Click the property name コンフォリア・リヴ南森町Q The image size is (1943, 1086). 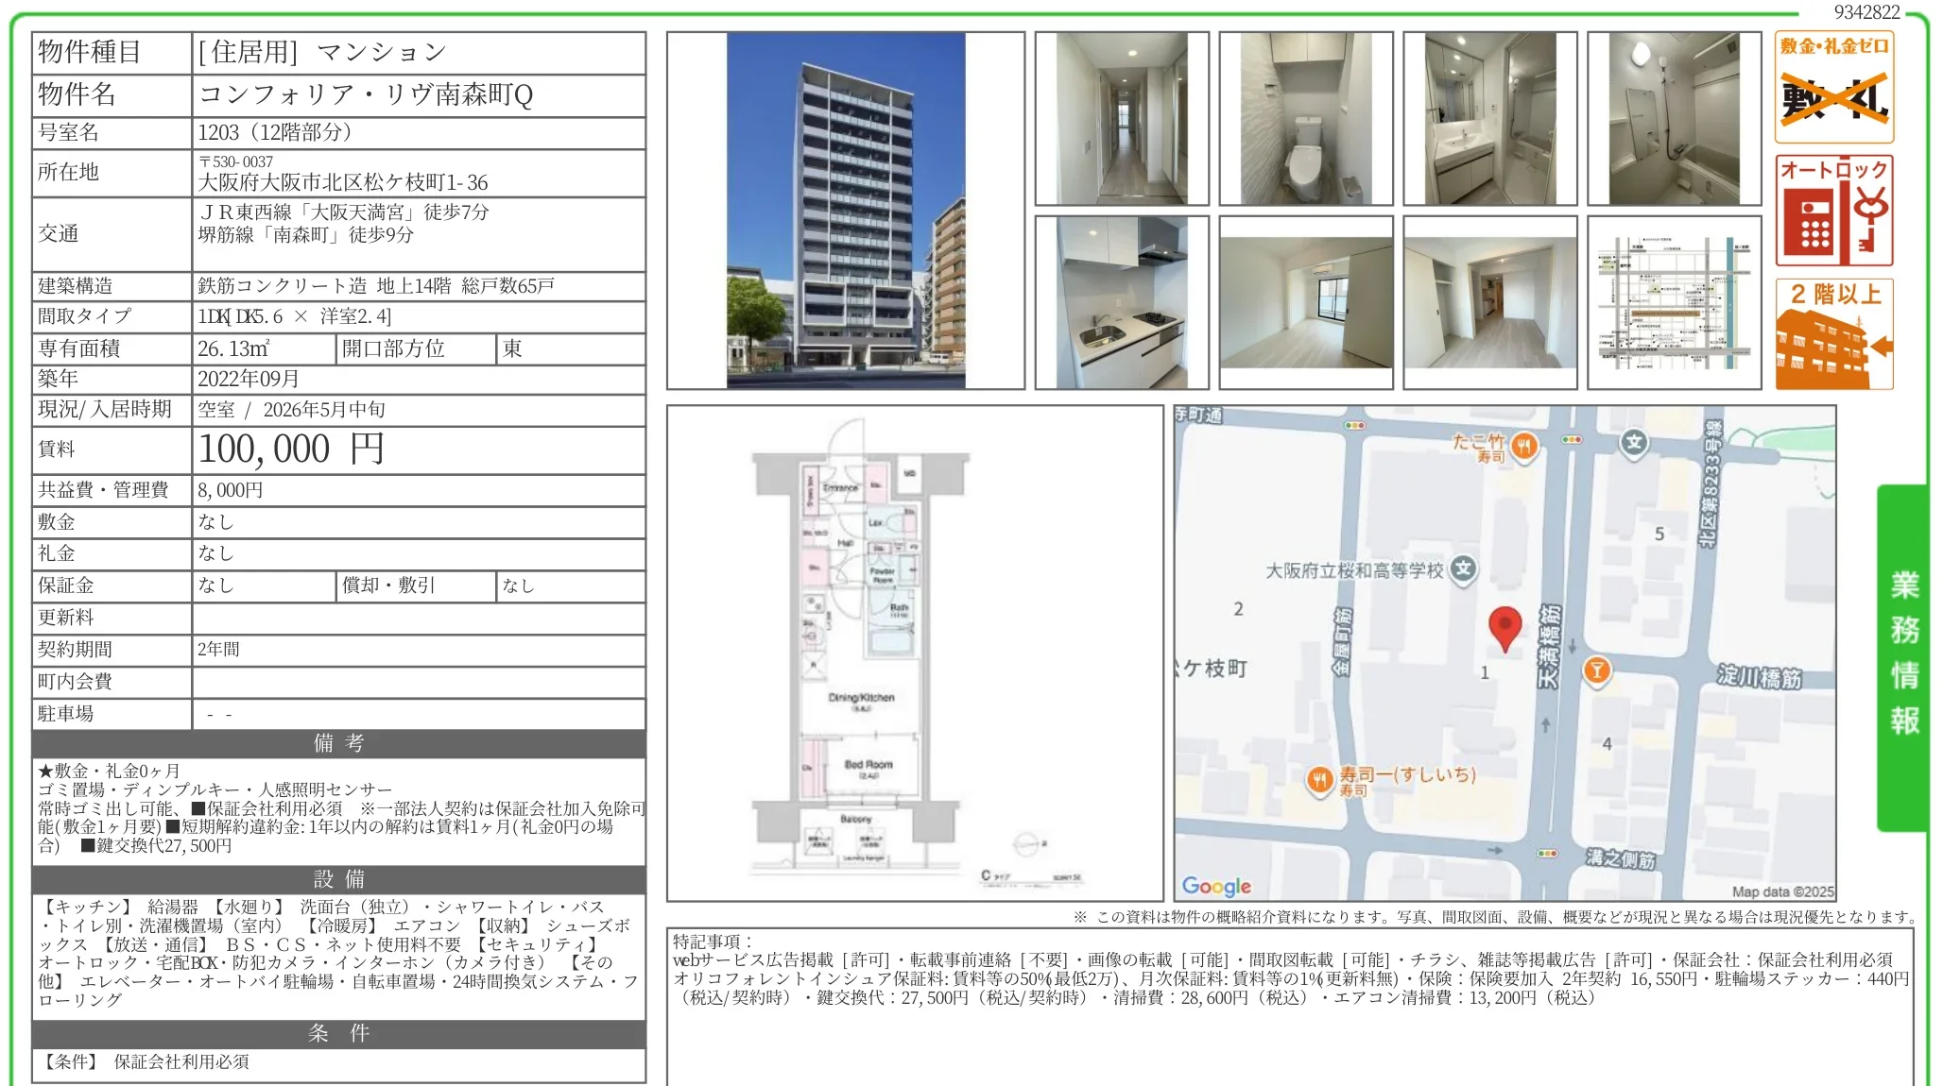366,94
